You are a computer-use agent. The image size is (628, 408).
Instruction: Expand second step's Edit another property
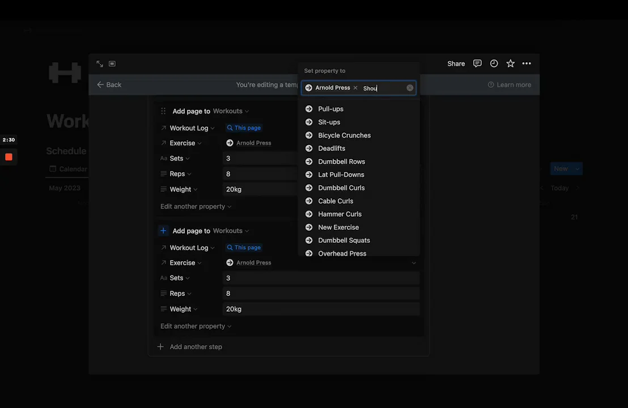click(x=196, y=326)
